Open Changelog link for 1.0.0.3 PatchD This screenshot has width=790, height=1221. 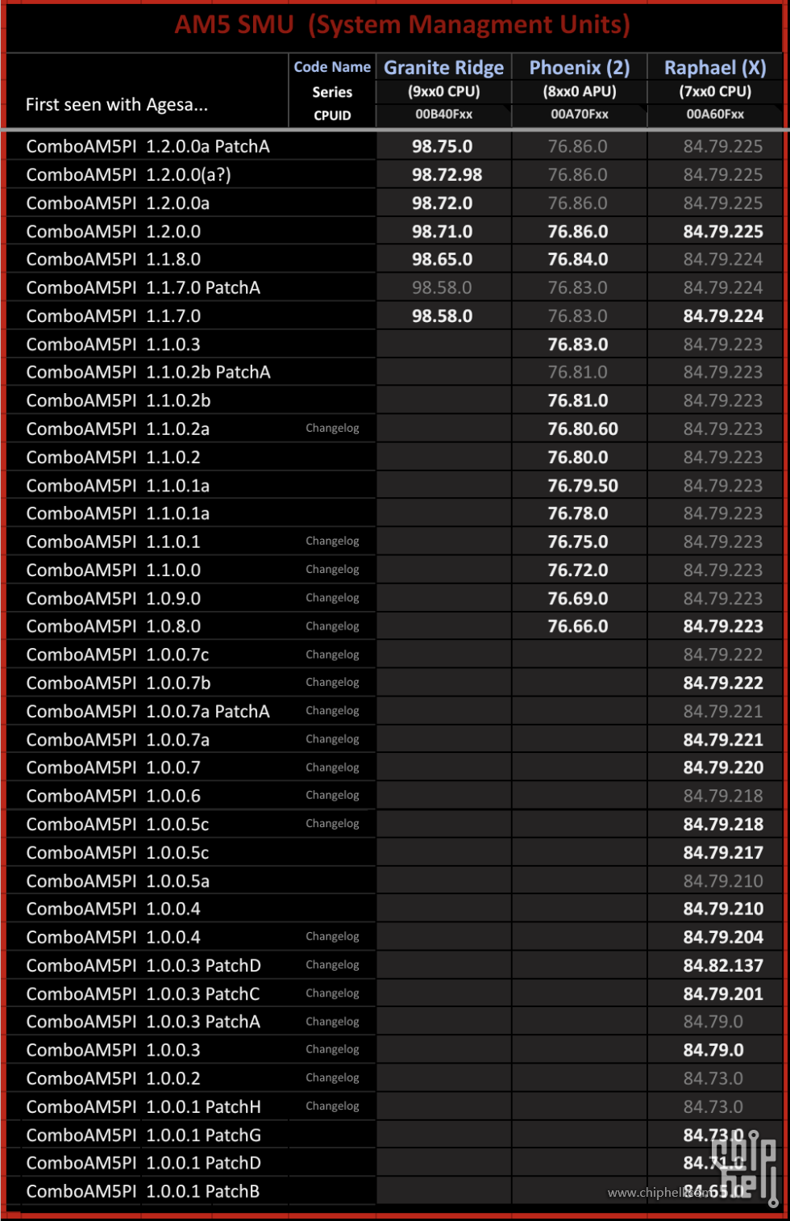pyautogui.click(x=332, y=965)
